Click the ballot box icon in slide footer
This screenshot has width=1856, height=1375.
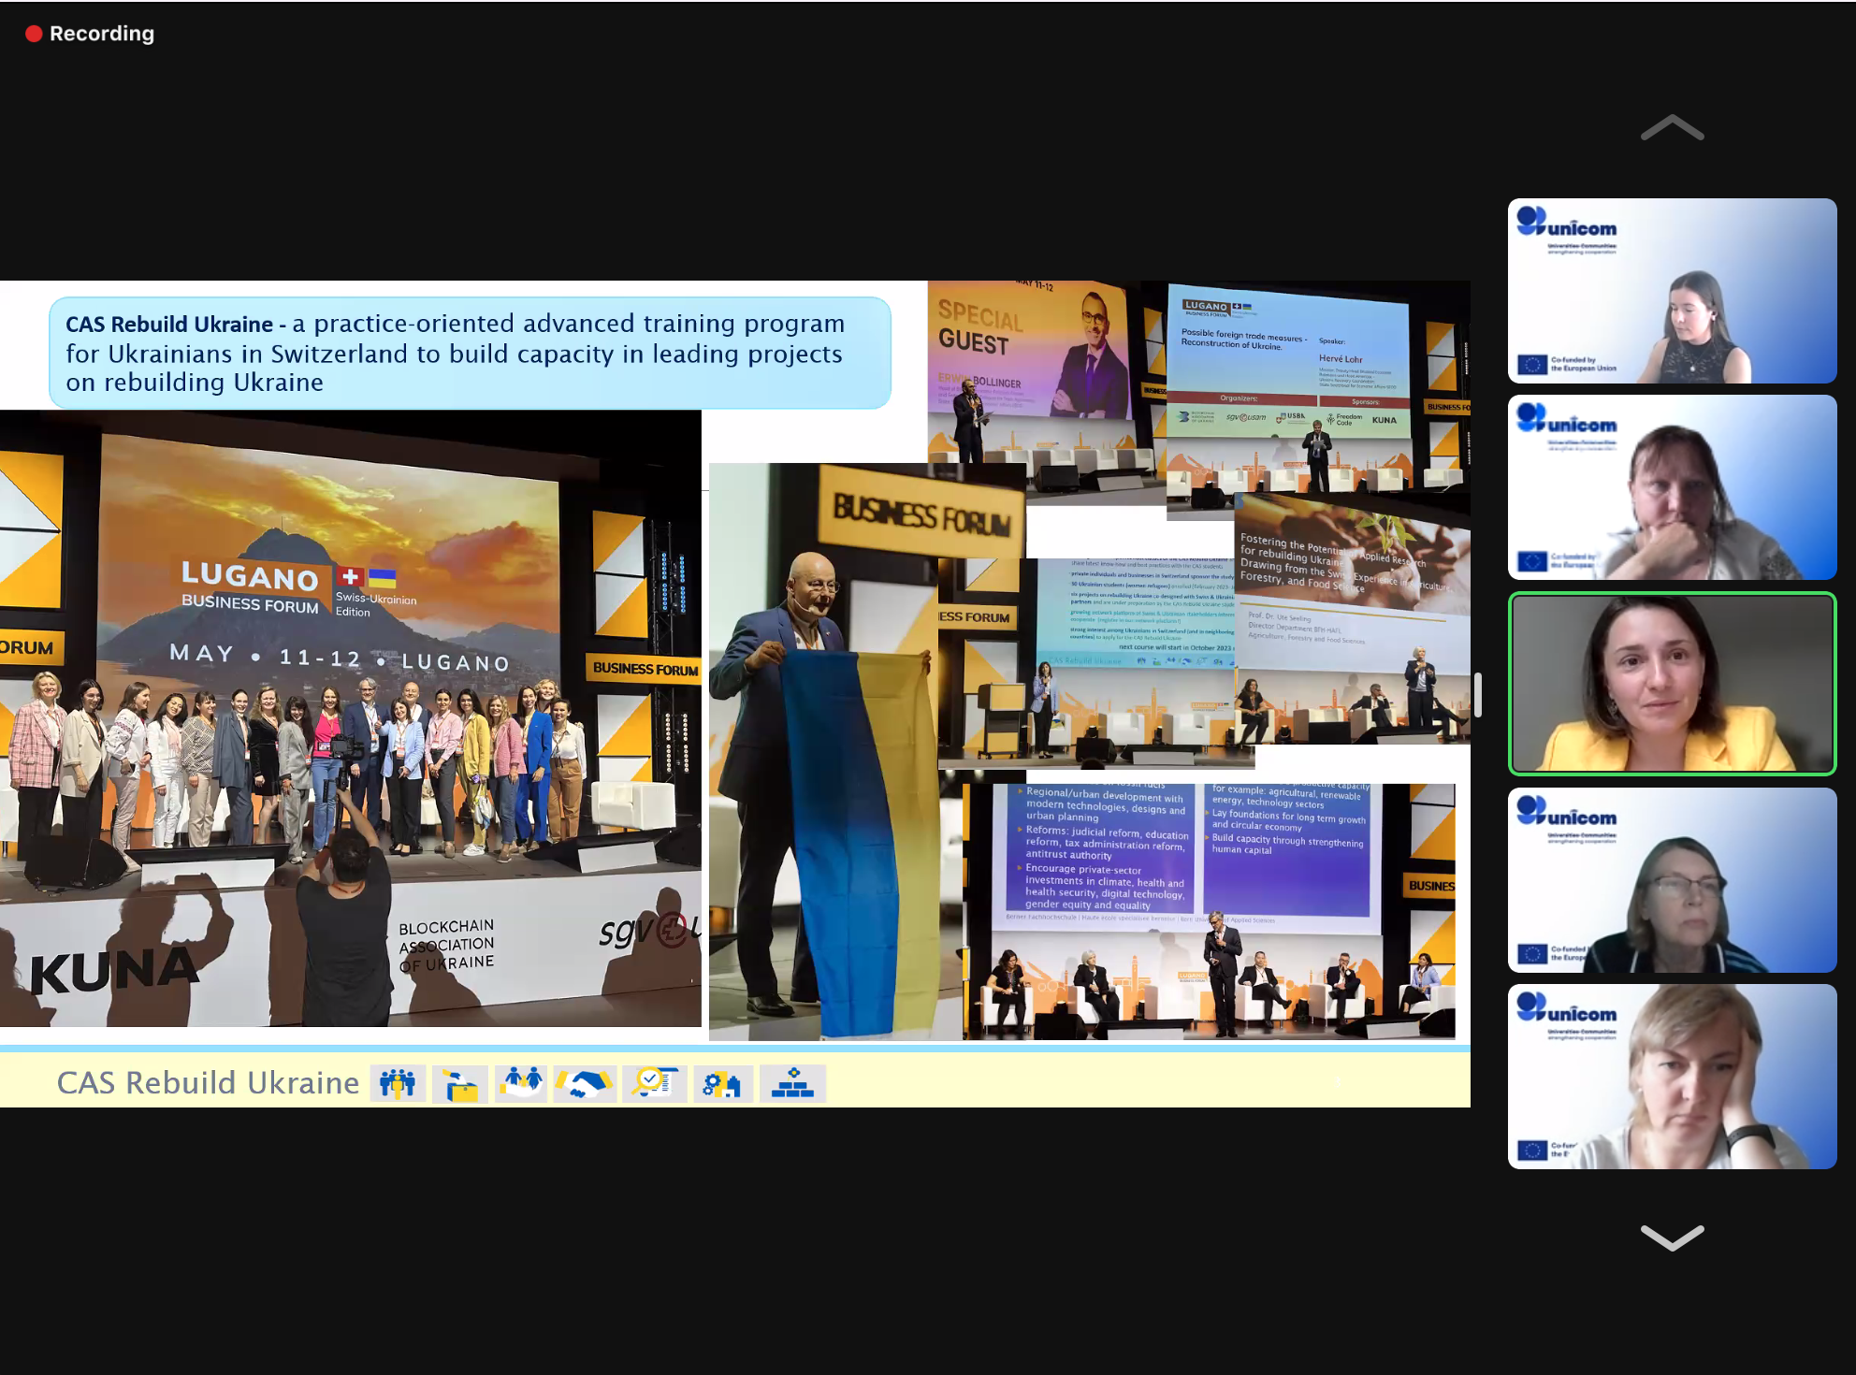tap(460, 1085)
